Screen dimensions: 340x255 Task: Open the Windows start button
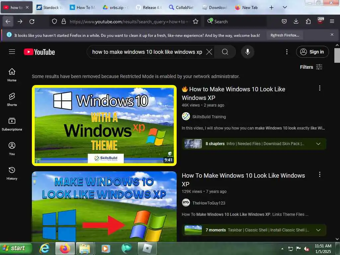(x=16, y=248)
